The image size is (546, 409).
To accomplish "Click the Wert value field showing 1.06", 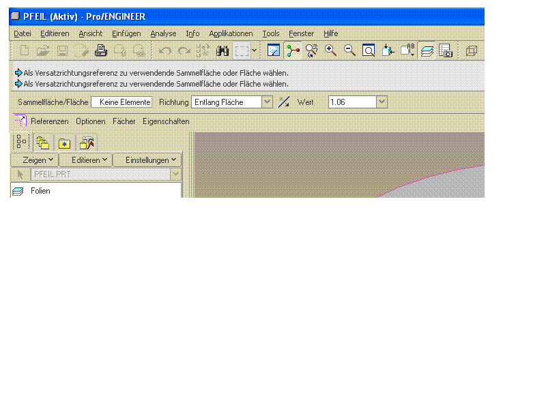I will [x=352, y=102].
